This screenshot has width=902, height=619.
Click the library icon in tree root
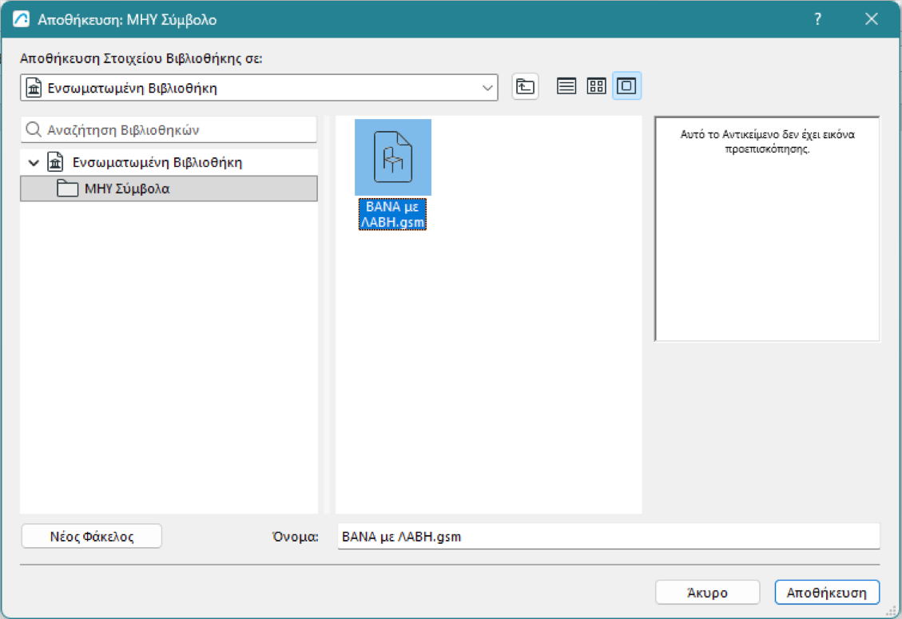55,162
